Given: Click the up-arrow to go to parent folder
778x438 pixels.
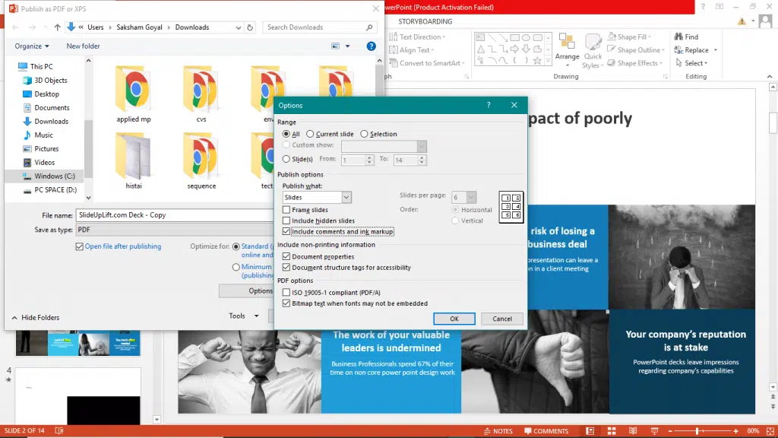Looking at the screenshot, I should (57, 27).
